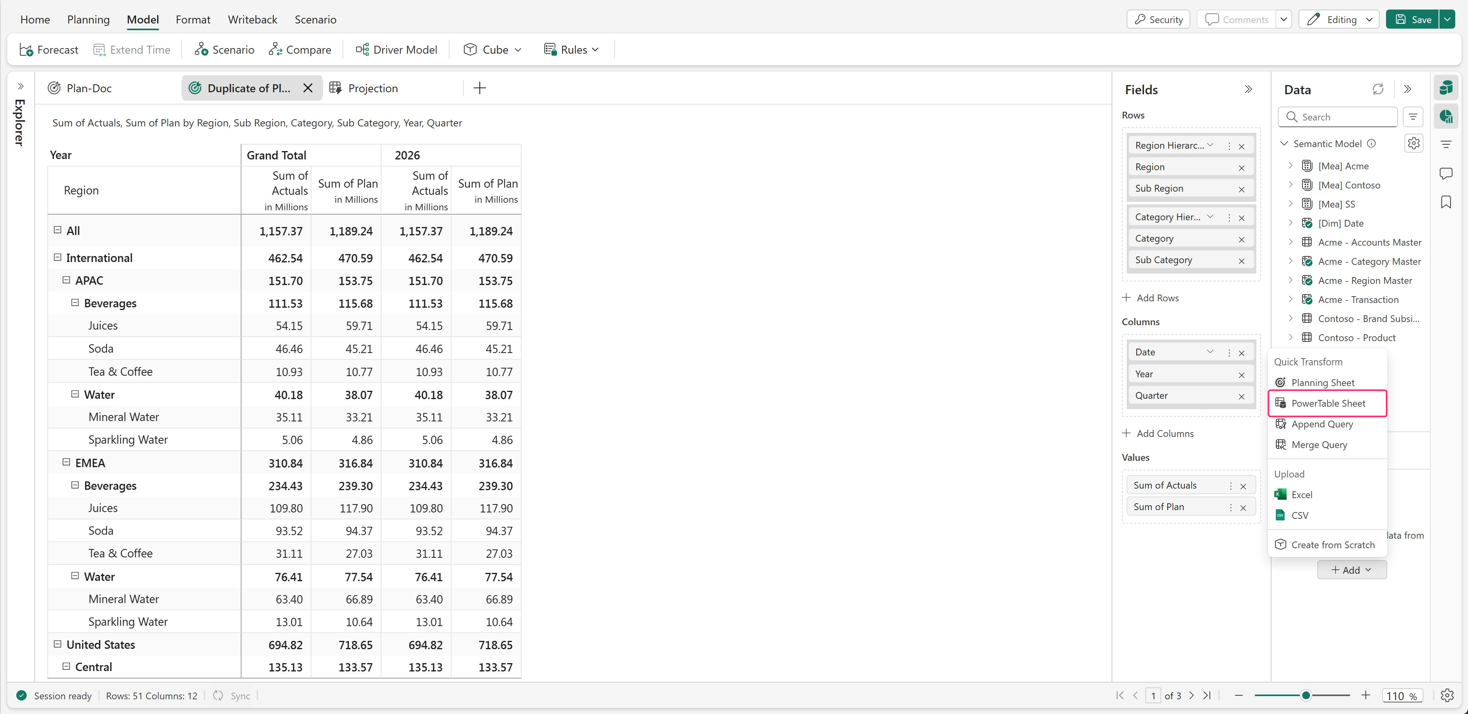The image size is (1468, 714).
Task: Open the Editing mode dropdown
Action: (x=1369, y=19)
